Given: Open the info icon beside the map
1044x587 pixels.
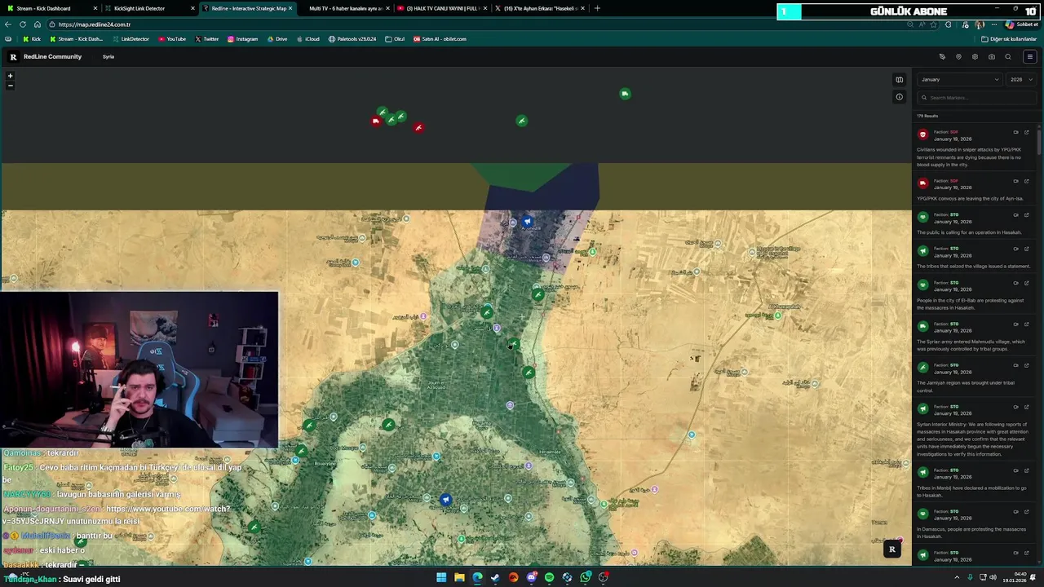Looking at the screenshot, I should click(899, 97).
